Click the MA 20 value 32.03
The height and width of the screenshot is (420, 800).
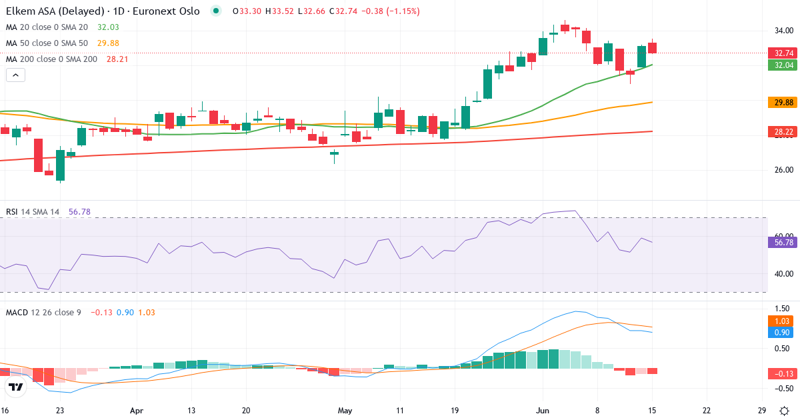tap(107, 27)
